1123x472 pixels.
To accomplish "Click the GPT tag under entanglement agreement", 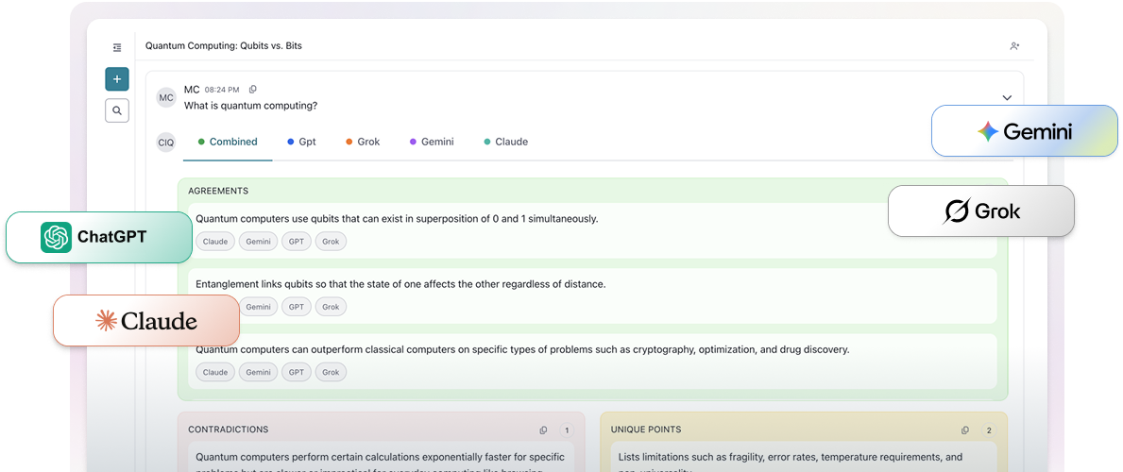I will [296, 307].
